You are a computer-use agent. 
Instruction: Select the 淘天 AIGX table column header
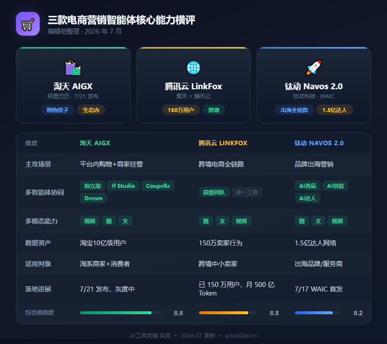[95, 143]
